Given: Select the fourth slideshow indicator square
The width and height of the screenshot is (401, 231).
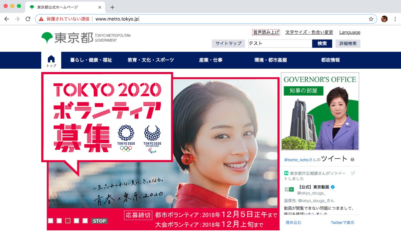Looking at the screenshot, I should coord(76,221).
